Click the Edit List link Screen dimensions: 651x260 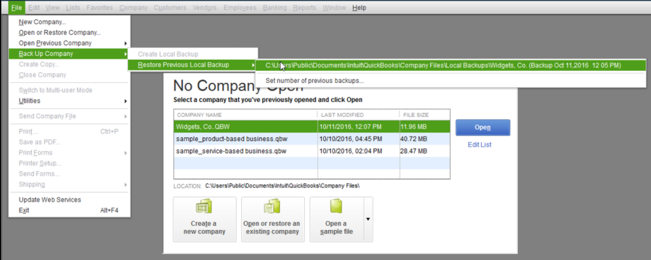tap(480, 145)
